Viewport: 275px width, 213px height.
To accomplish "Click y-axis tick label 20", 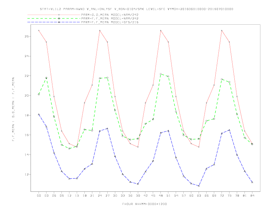I will (27, 96).
